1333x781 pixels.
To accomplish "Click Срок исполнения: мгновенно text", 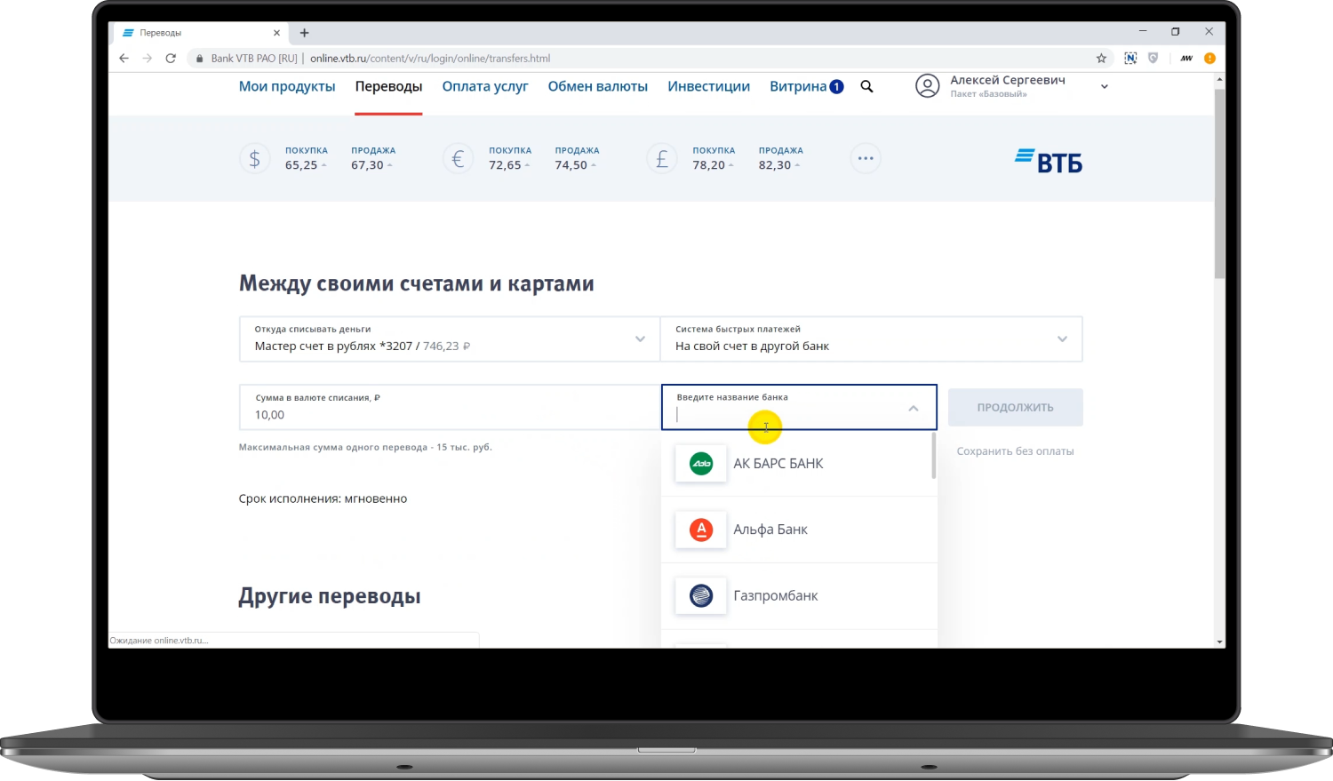I will 323,498.
